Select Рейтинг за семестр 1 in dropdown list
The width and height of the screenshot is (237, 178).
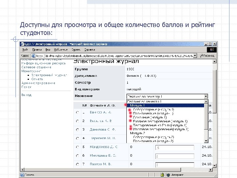coord(166,102)
